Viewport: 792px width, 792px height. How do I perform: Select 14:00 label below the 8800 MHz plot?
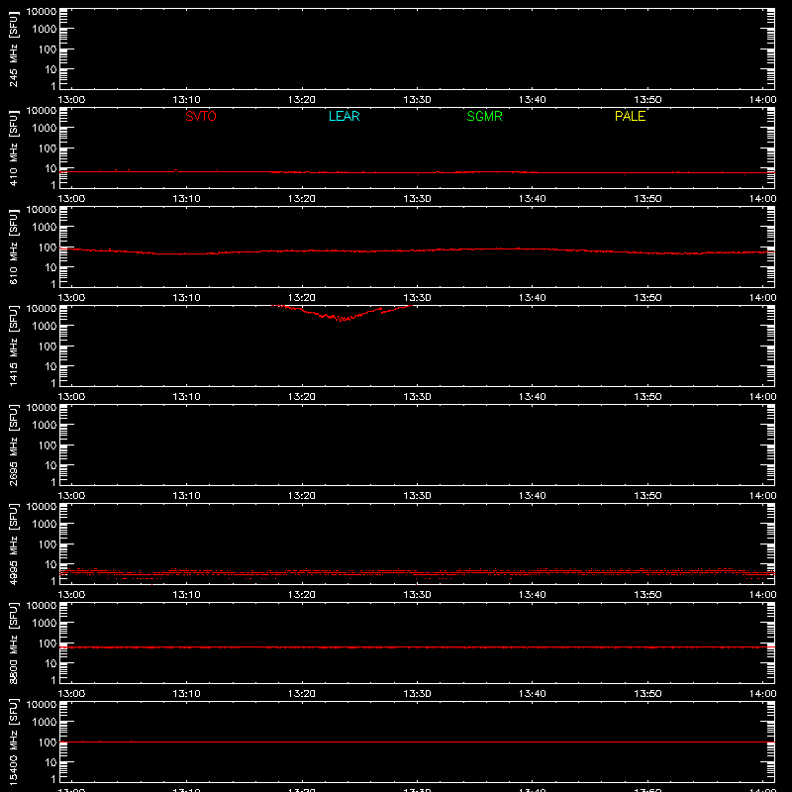pyautogui.click(x=762, y=694)
